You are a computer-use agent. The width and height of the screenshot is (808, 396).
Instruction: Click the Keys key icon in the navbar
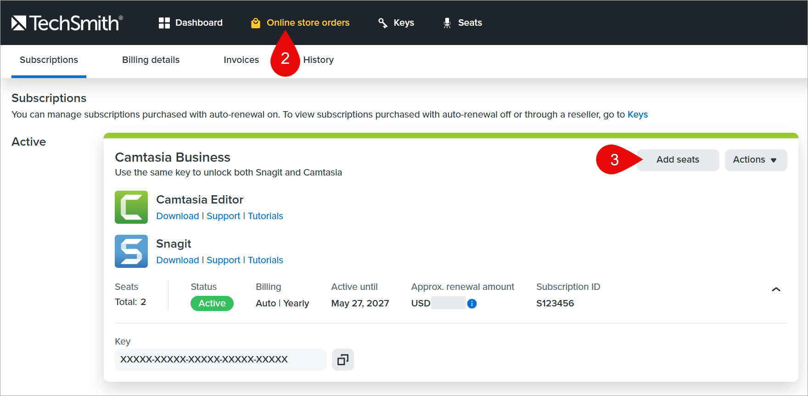click(x=382, y=23)
